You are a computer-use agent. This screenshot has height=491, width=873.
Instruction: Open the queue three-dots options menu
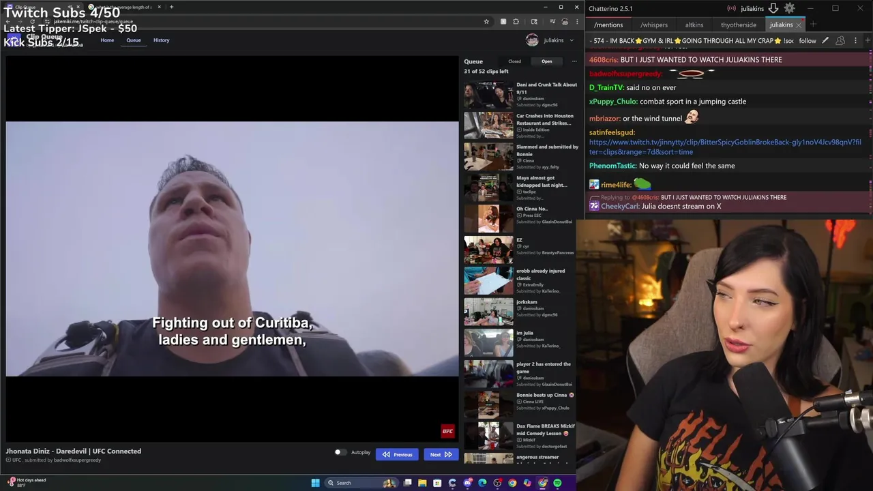click(x=574, y=61)
